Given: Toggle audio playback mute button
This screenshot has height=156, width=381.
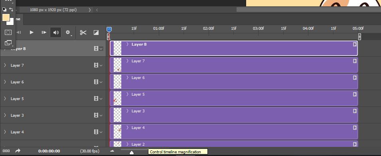Looking at the screenshot, I should click(x=56, y=33).
